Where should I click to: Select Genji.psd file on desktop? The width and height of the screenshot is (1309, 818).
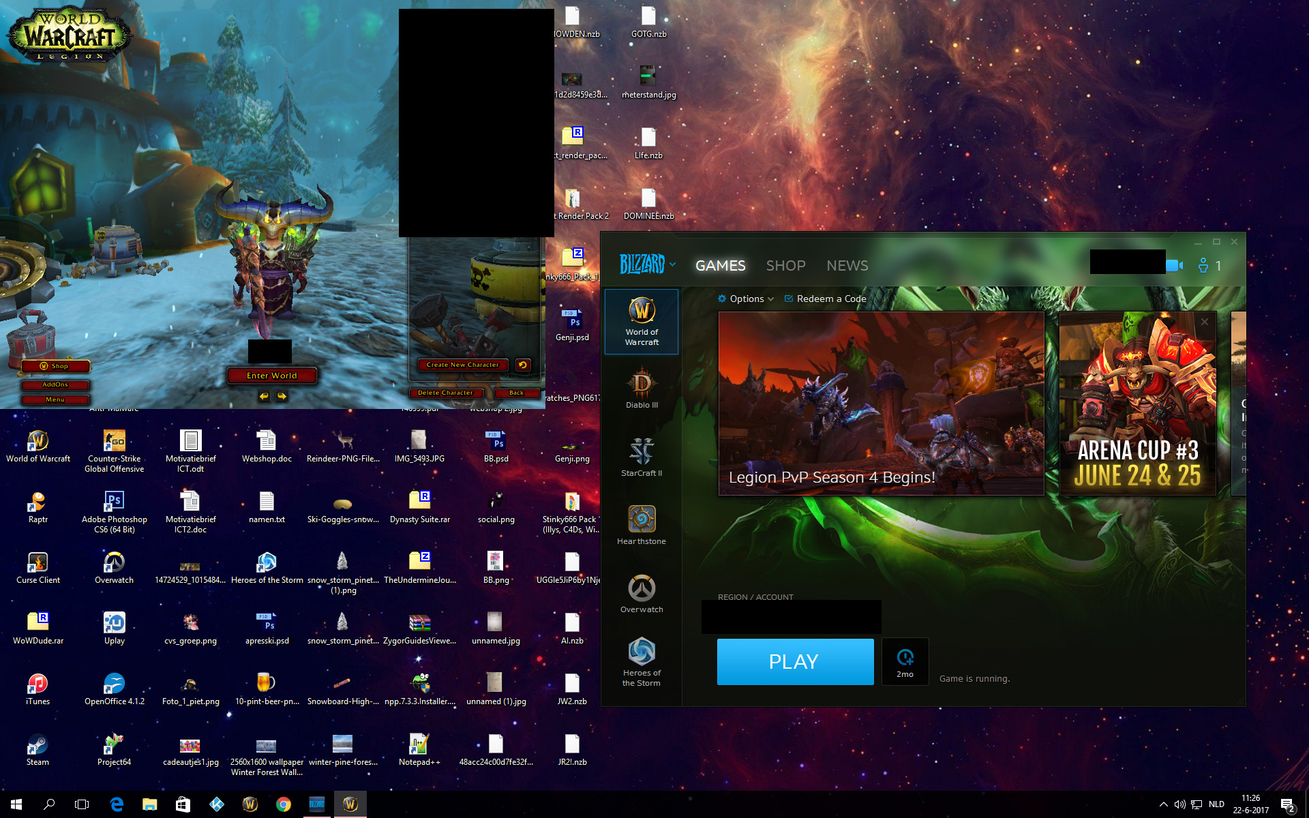click(x=572, y=325)
